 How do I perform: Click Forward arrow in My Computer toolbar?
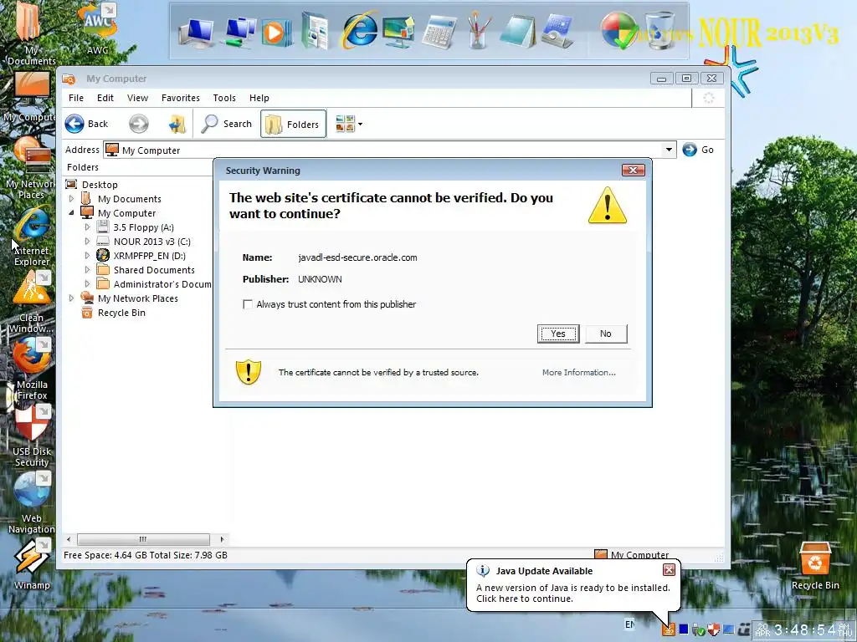(139, 124)
